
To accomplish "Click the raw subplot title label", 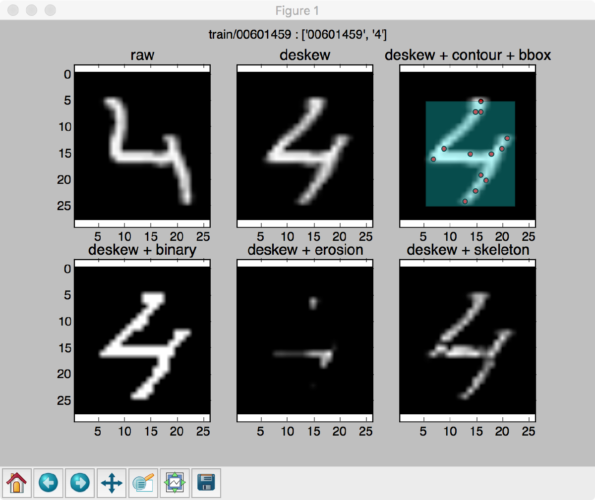I will (x=141, y=55).
